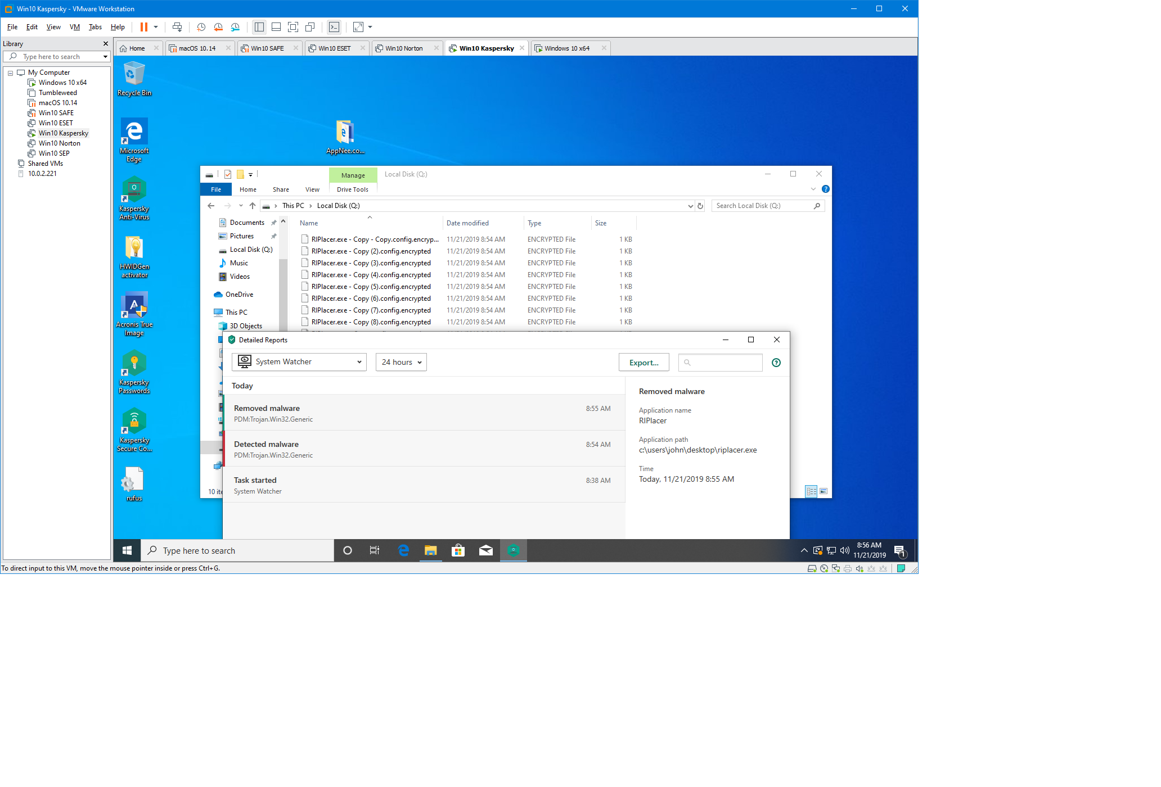Open the VM menu in the menu bar
This screenshot has height=787, width=1161.
point(74,27)
